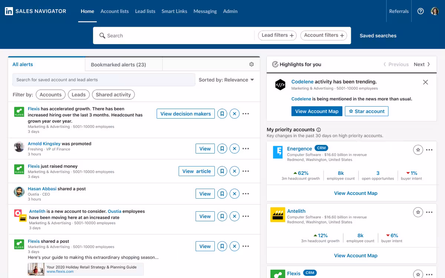445x278 pixels.
Task: Star the Energence priority account
Action: tap(418, 150)
